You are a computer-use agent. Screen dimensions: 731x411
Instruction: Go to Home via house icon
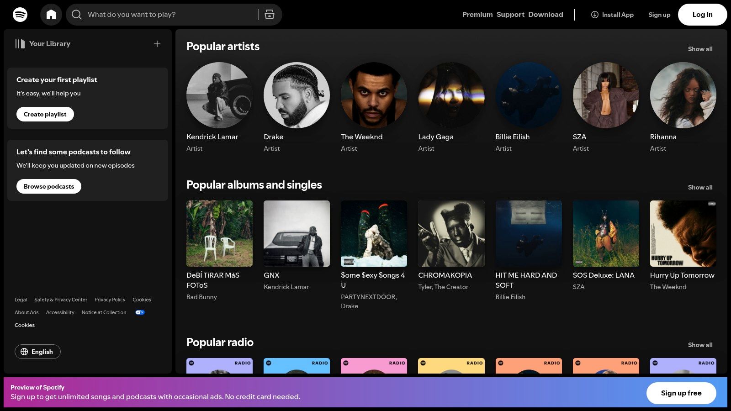coord(51,15)
